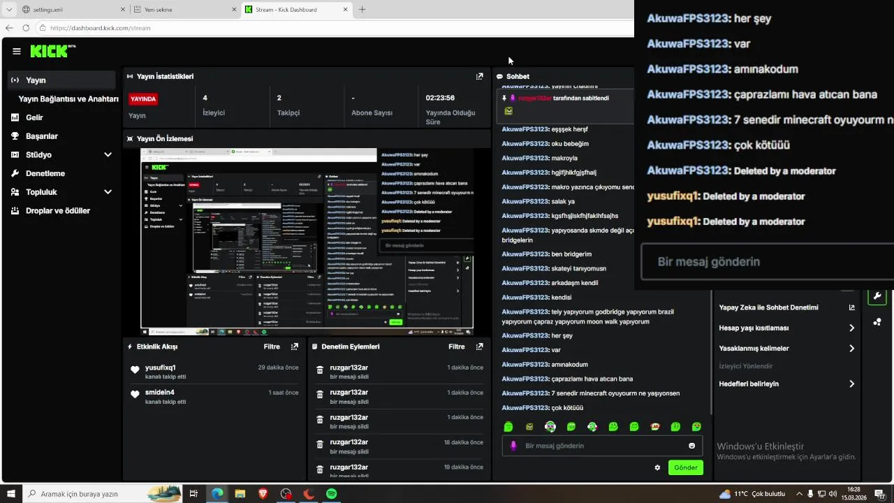Click trash icon of first ruzgar132ar entry
This screenshot has height=503, width=894.
point(320,370)
